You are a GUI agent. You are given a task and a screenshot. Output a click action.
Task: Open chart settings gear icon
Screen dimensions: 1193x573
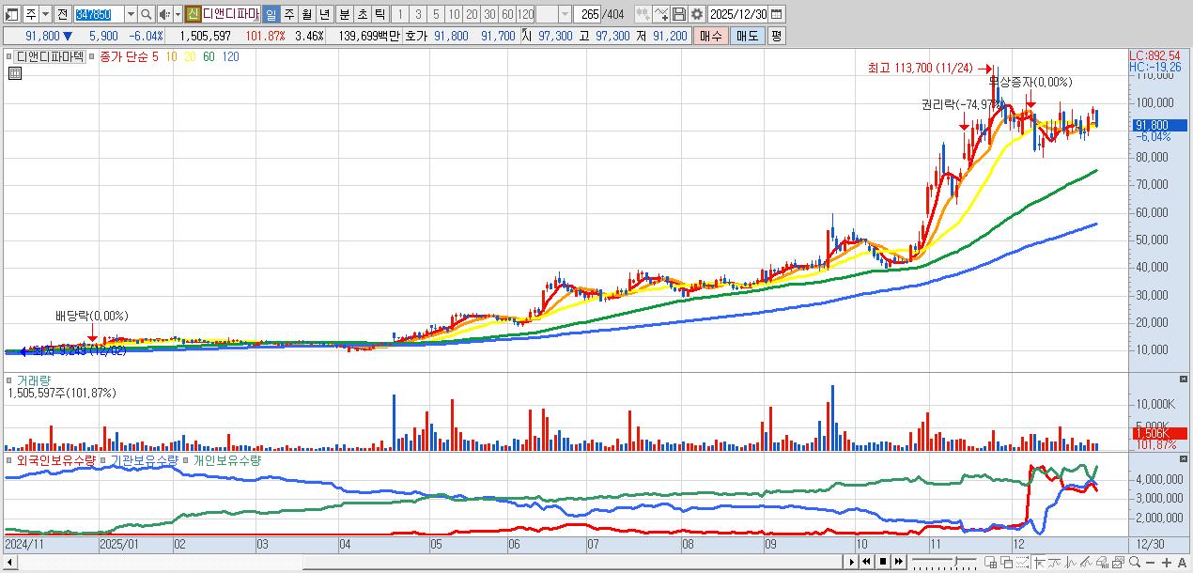696,14
